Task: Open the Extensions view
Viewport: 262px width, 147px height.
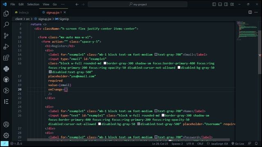Action: (6, 58)
